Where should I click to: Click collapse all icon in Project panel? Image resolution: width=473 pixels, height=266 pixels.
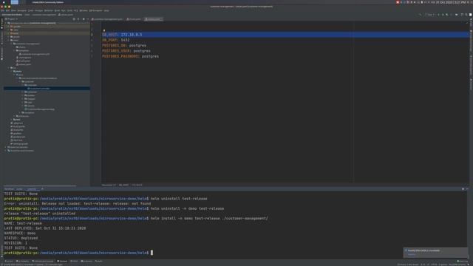pos(78,19)
